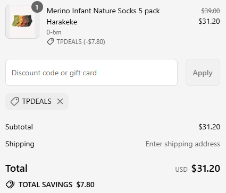Click the 0-6m size variant text
Image resolution: width=226 pixels, height=193 pixels.
54,32
